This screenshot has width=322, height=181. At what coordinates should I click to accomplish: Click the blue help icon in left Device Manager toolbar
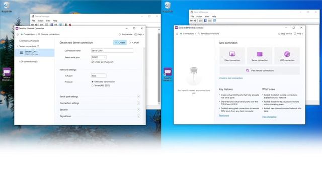[x=51, y=25]
